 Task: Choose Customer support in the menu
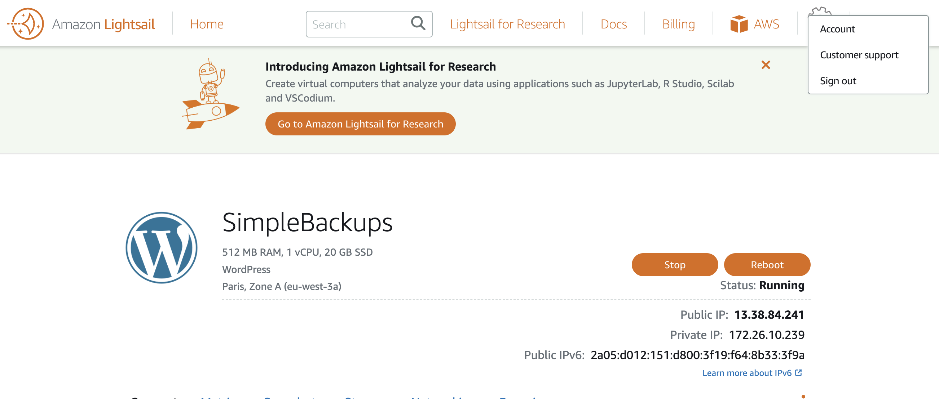859,55
